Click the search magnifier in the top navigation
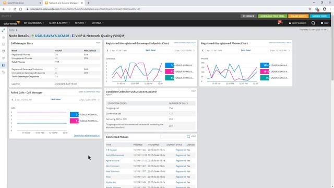334x188 pixels. 313,23
